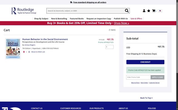Open Sale & Offers menu
This screenshot has height=110, width=178.
[x=136, y=19]
